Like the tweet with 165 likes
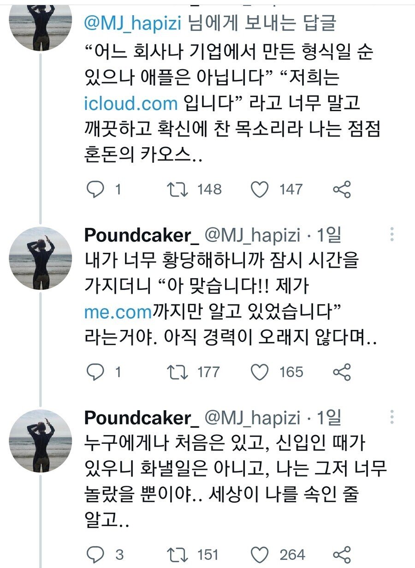The image size is (415, 568). coord(260,372)
